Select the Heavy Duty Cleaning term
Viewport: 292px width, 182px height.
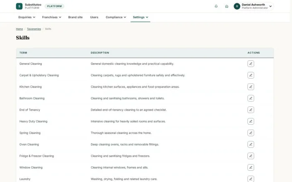(x=33, y=121)
